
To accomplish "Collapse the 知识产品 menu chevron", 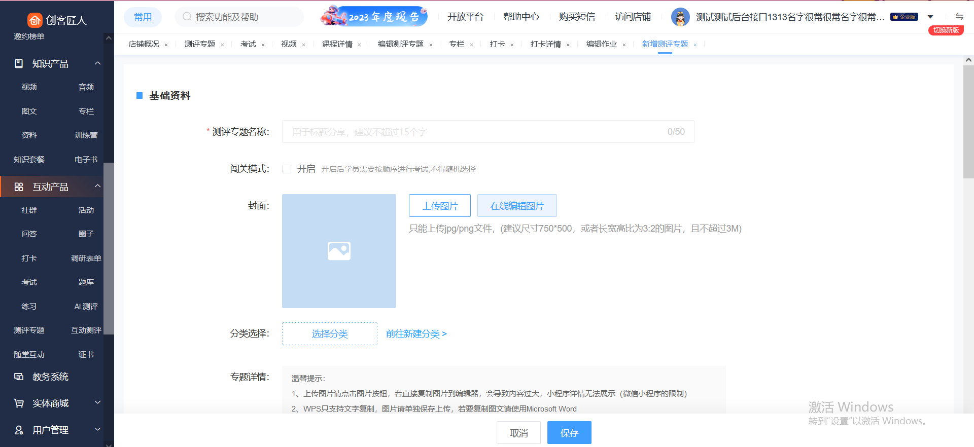I will pos(97,63).
